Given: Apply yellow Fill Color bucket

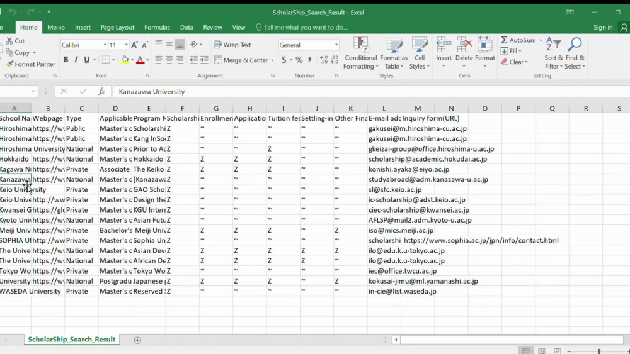Looking at the screenshot, I should pos(125,60).
